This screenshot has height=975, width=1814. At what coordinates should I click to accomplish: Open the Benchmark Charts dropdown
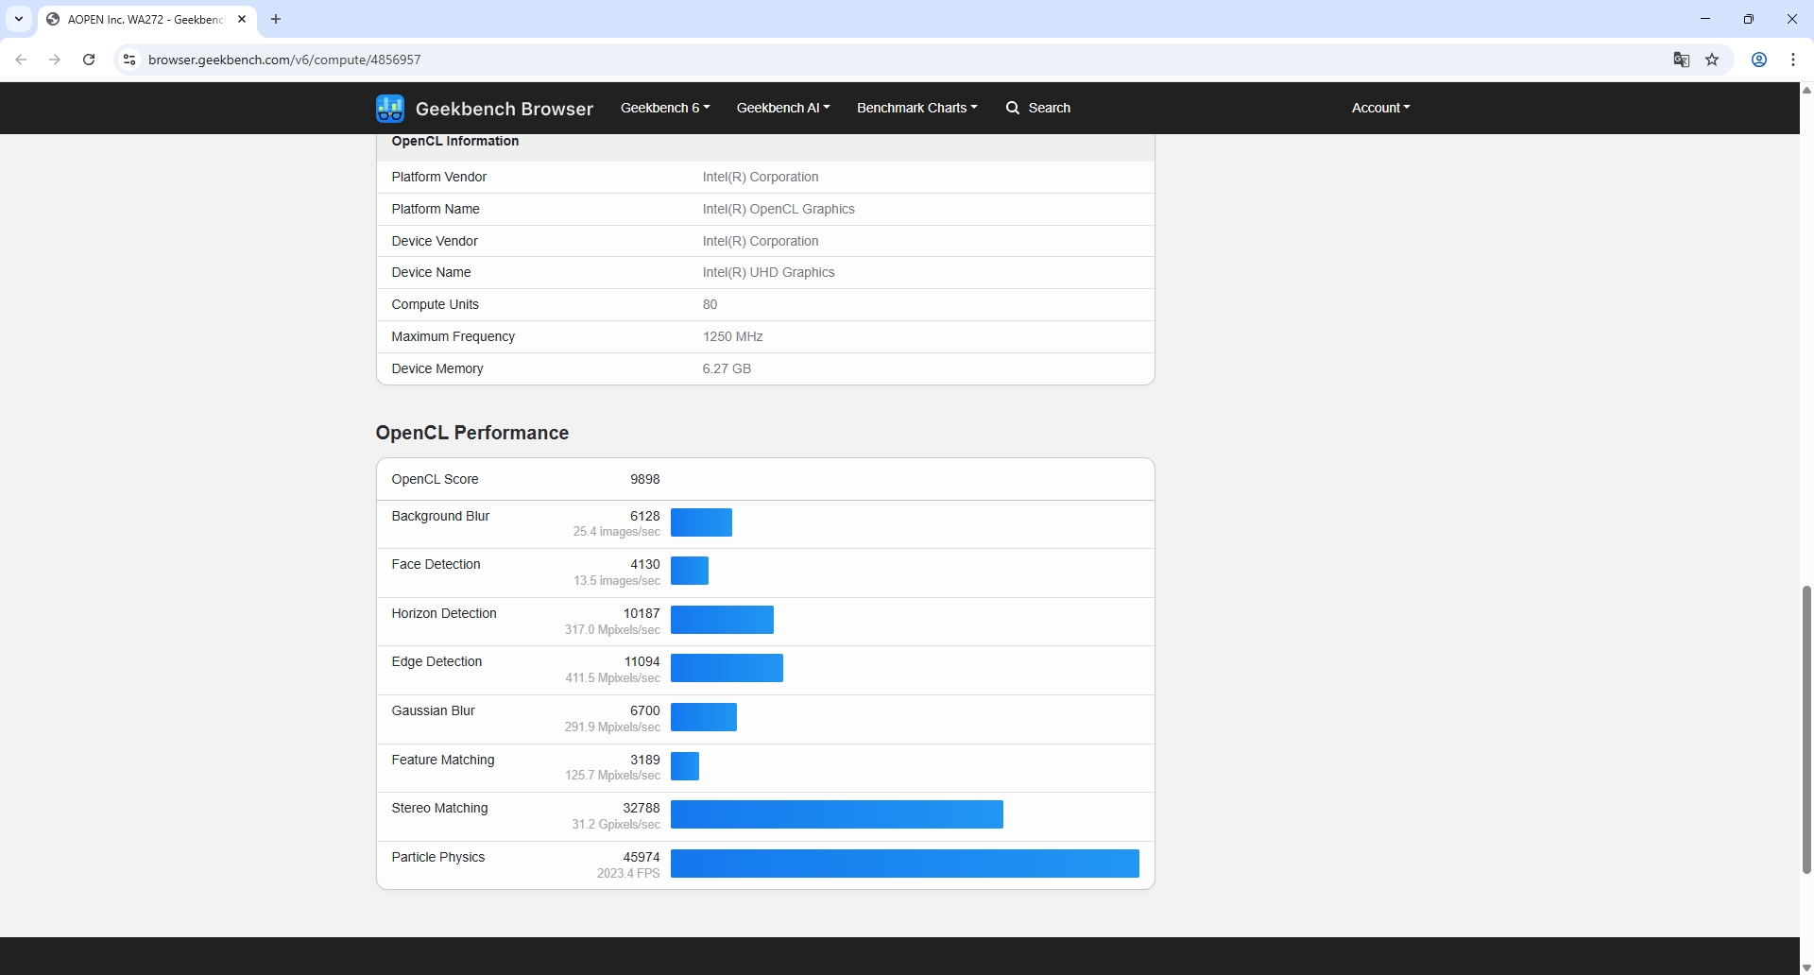[x=916, y=108]
